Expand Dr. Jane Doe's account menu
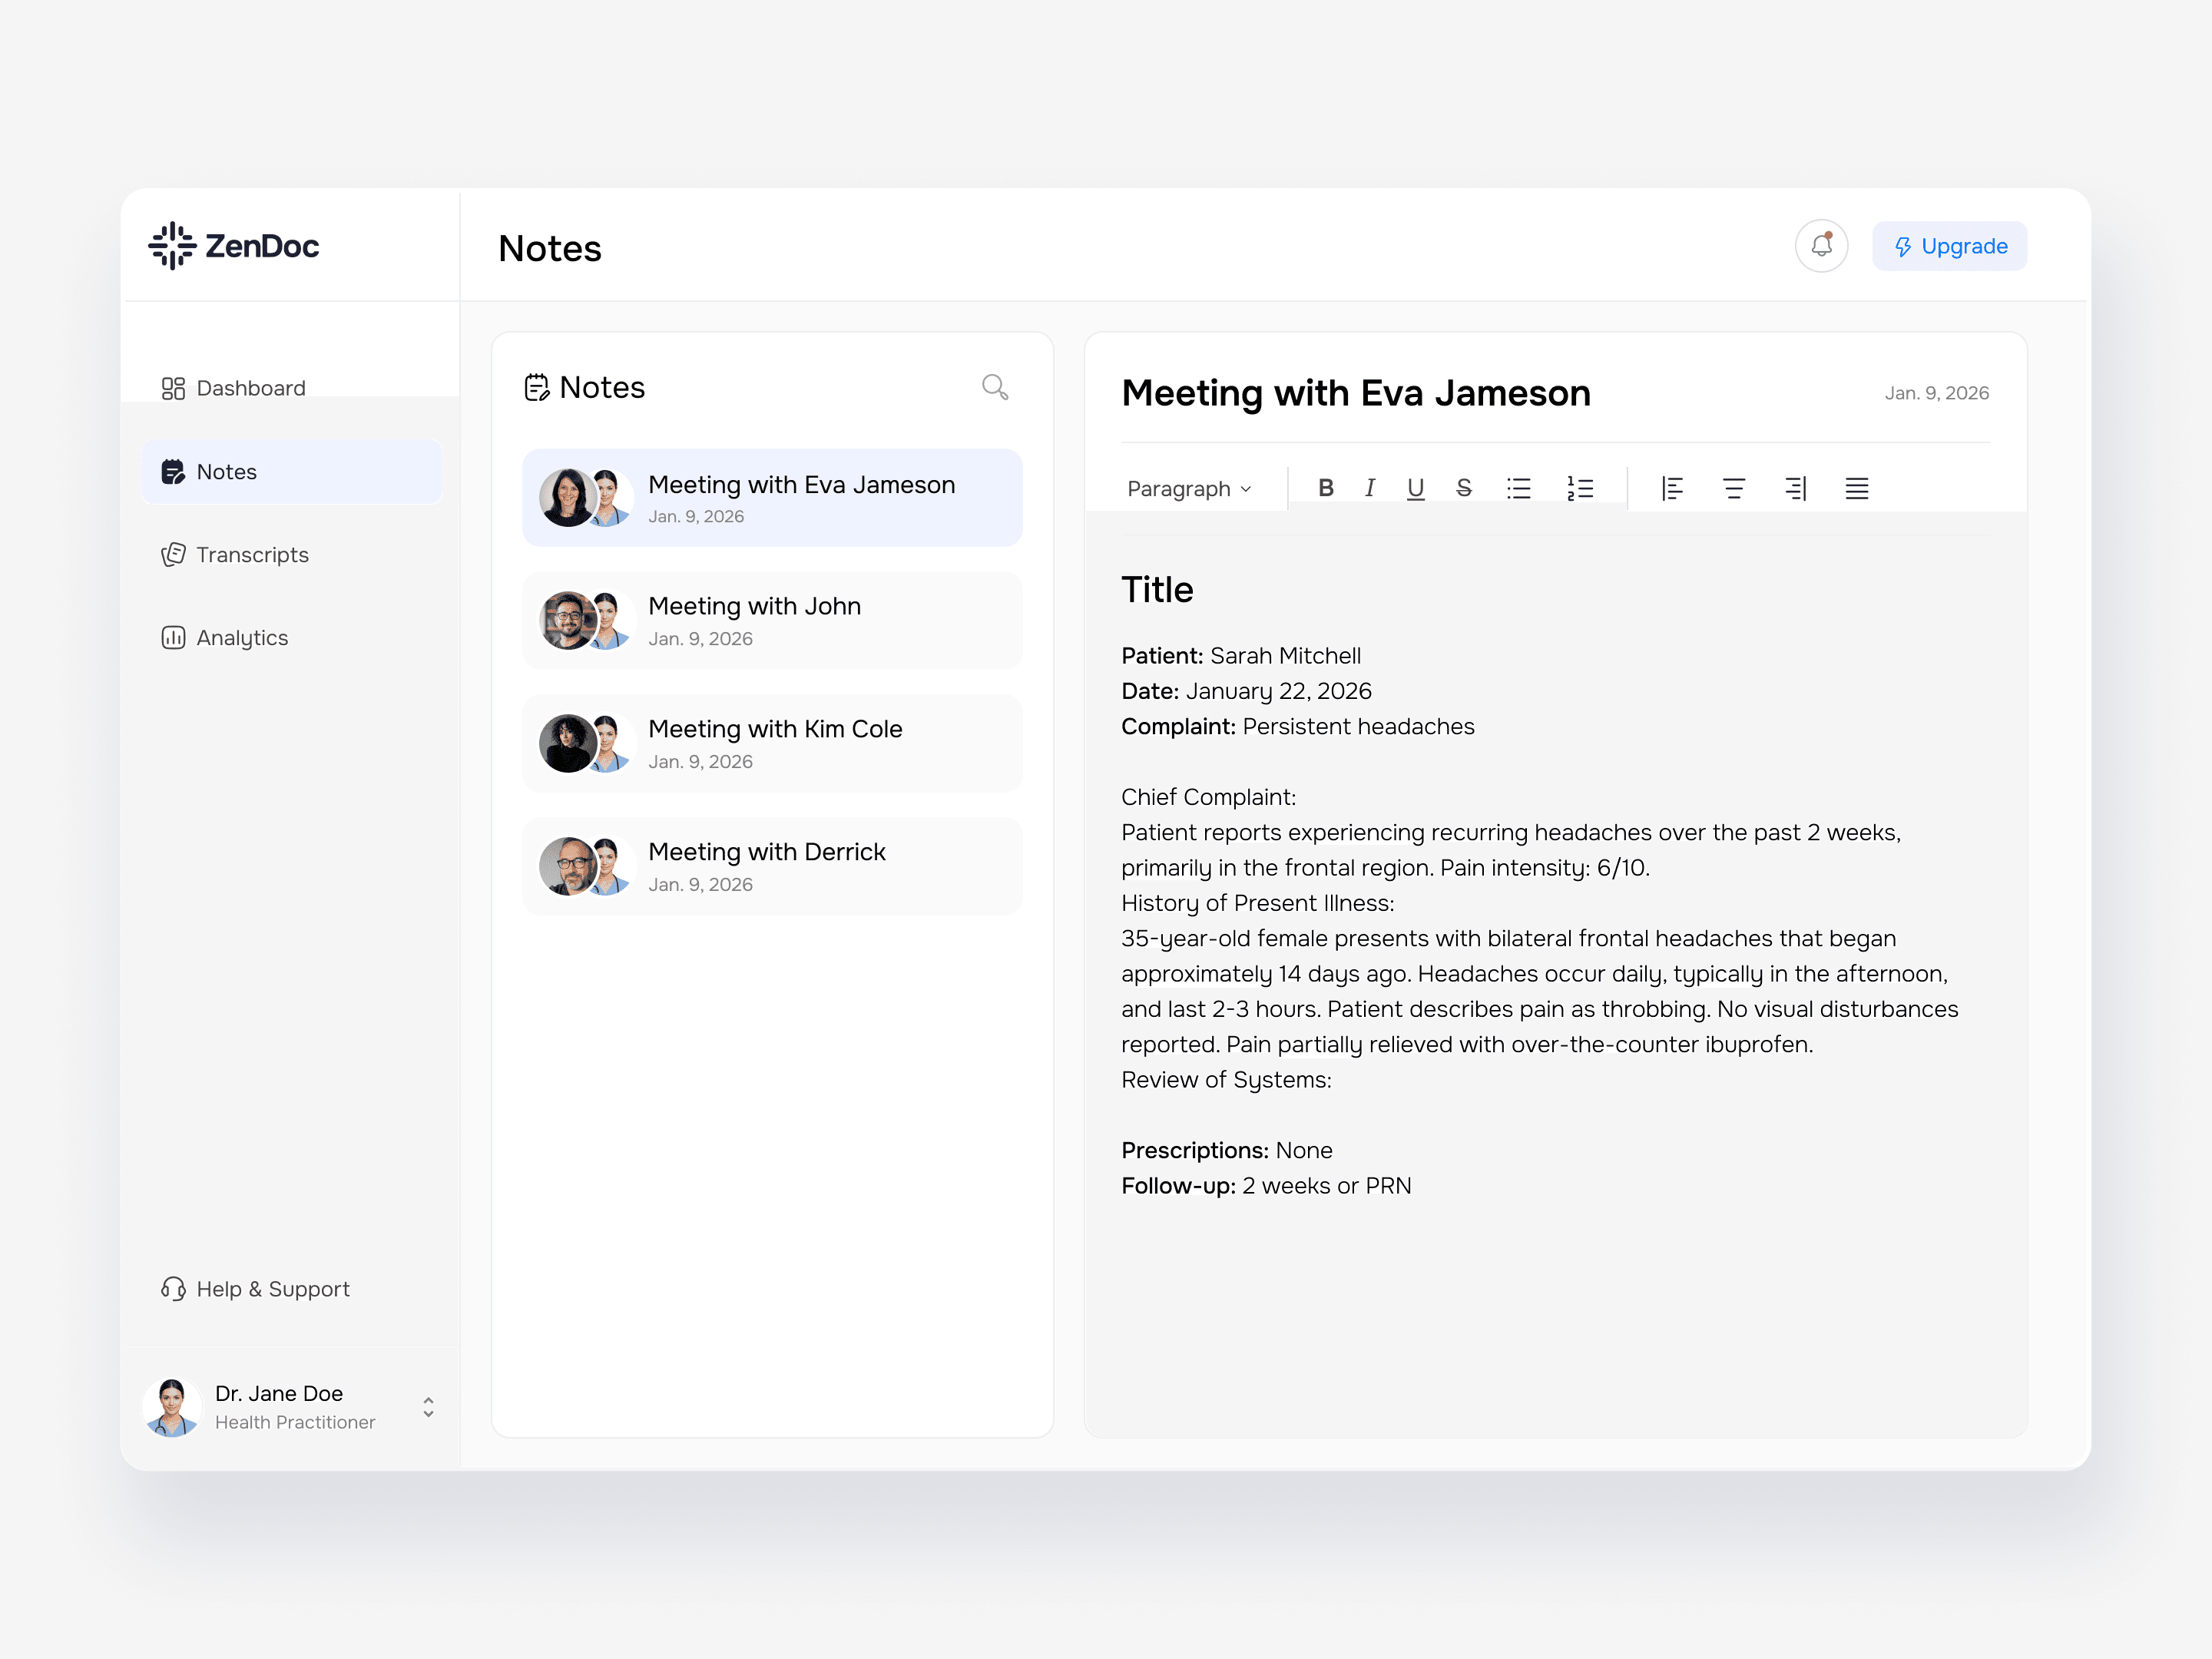 tap(428, 1407)
